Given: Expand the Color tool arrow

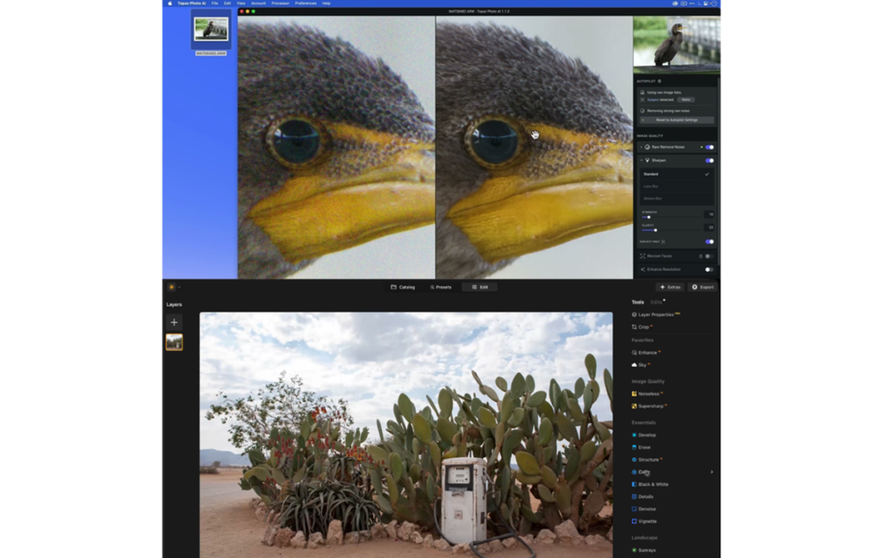Looking at the screenshot, I should click(711, 472).
